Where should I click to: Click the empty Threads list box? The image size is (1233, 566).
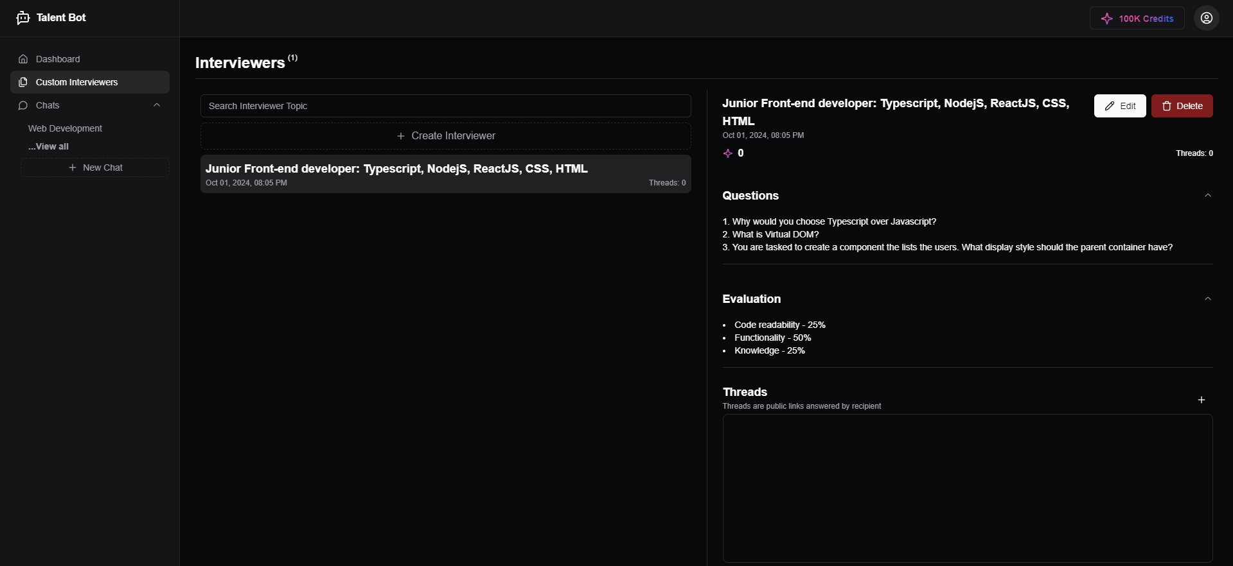[x=968, y=488]
